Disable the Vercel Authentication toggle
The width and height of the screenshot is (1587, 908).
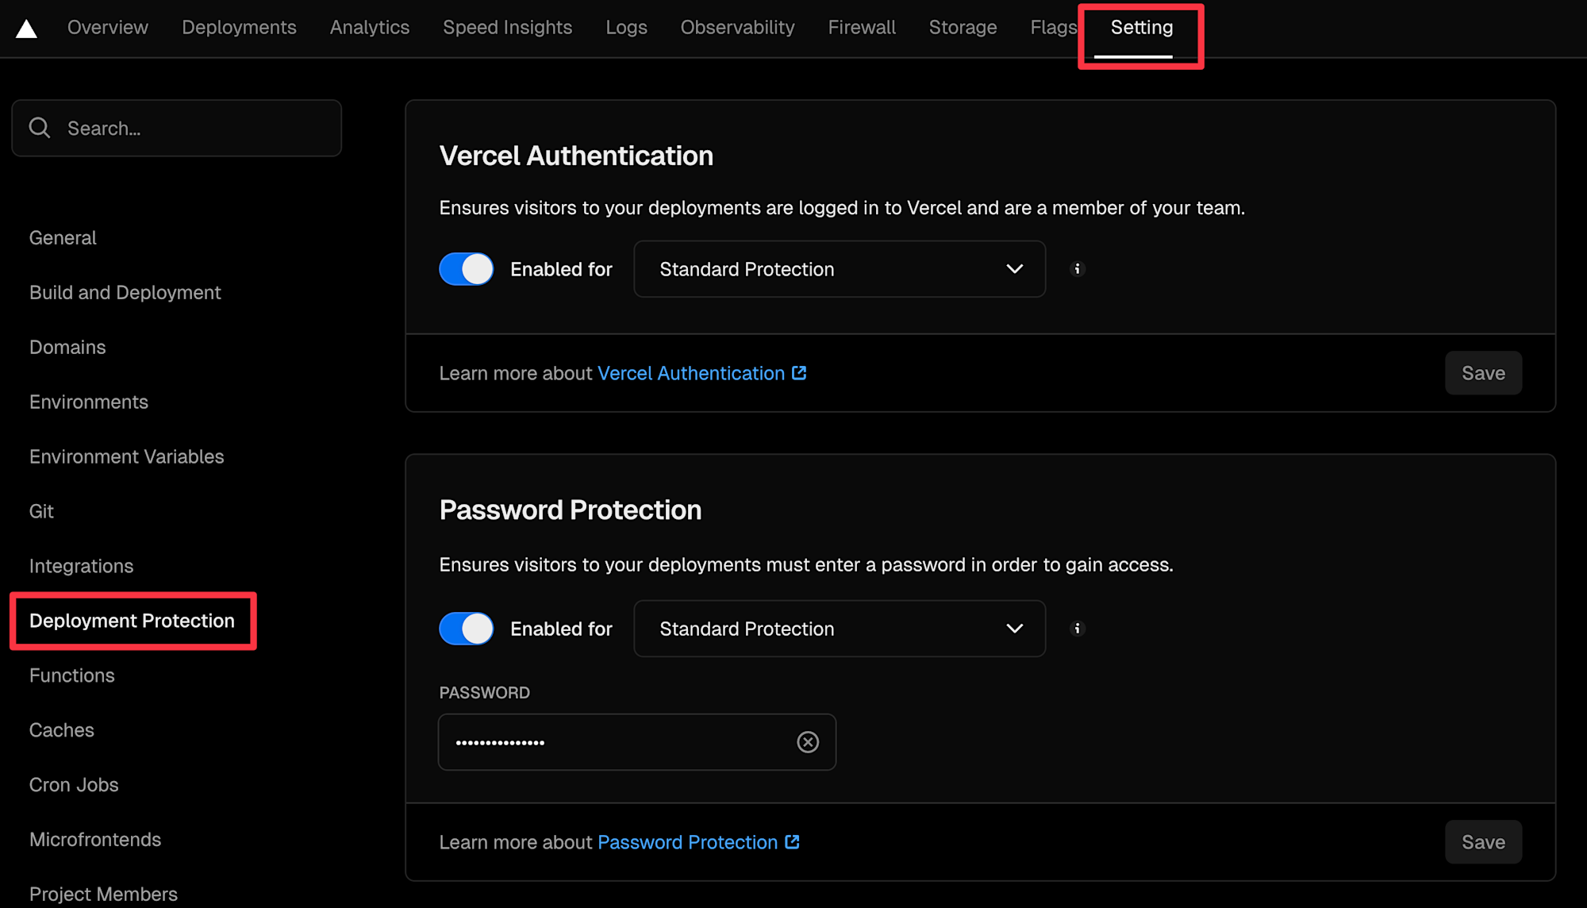(467, 269)
